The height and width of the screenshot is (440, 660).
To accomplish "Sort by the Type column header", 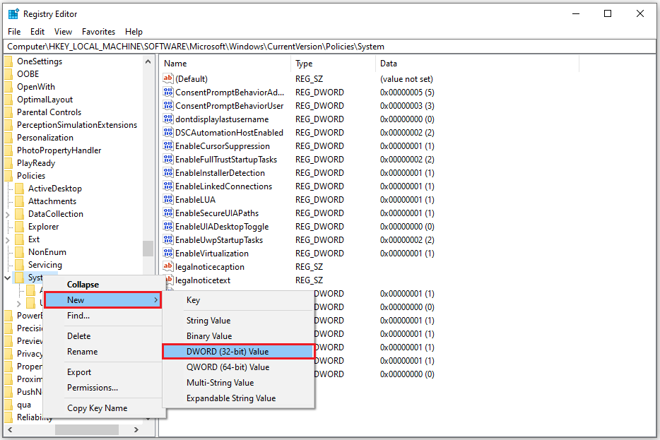I will point(333,64).
